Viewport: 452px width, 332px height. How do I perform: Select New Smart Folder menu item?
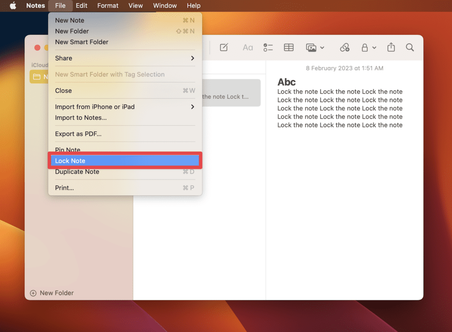coord(125,42)
